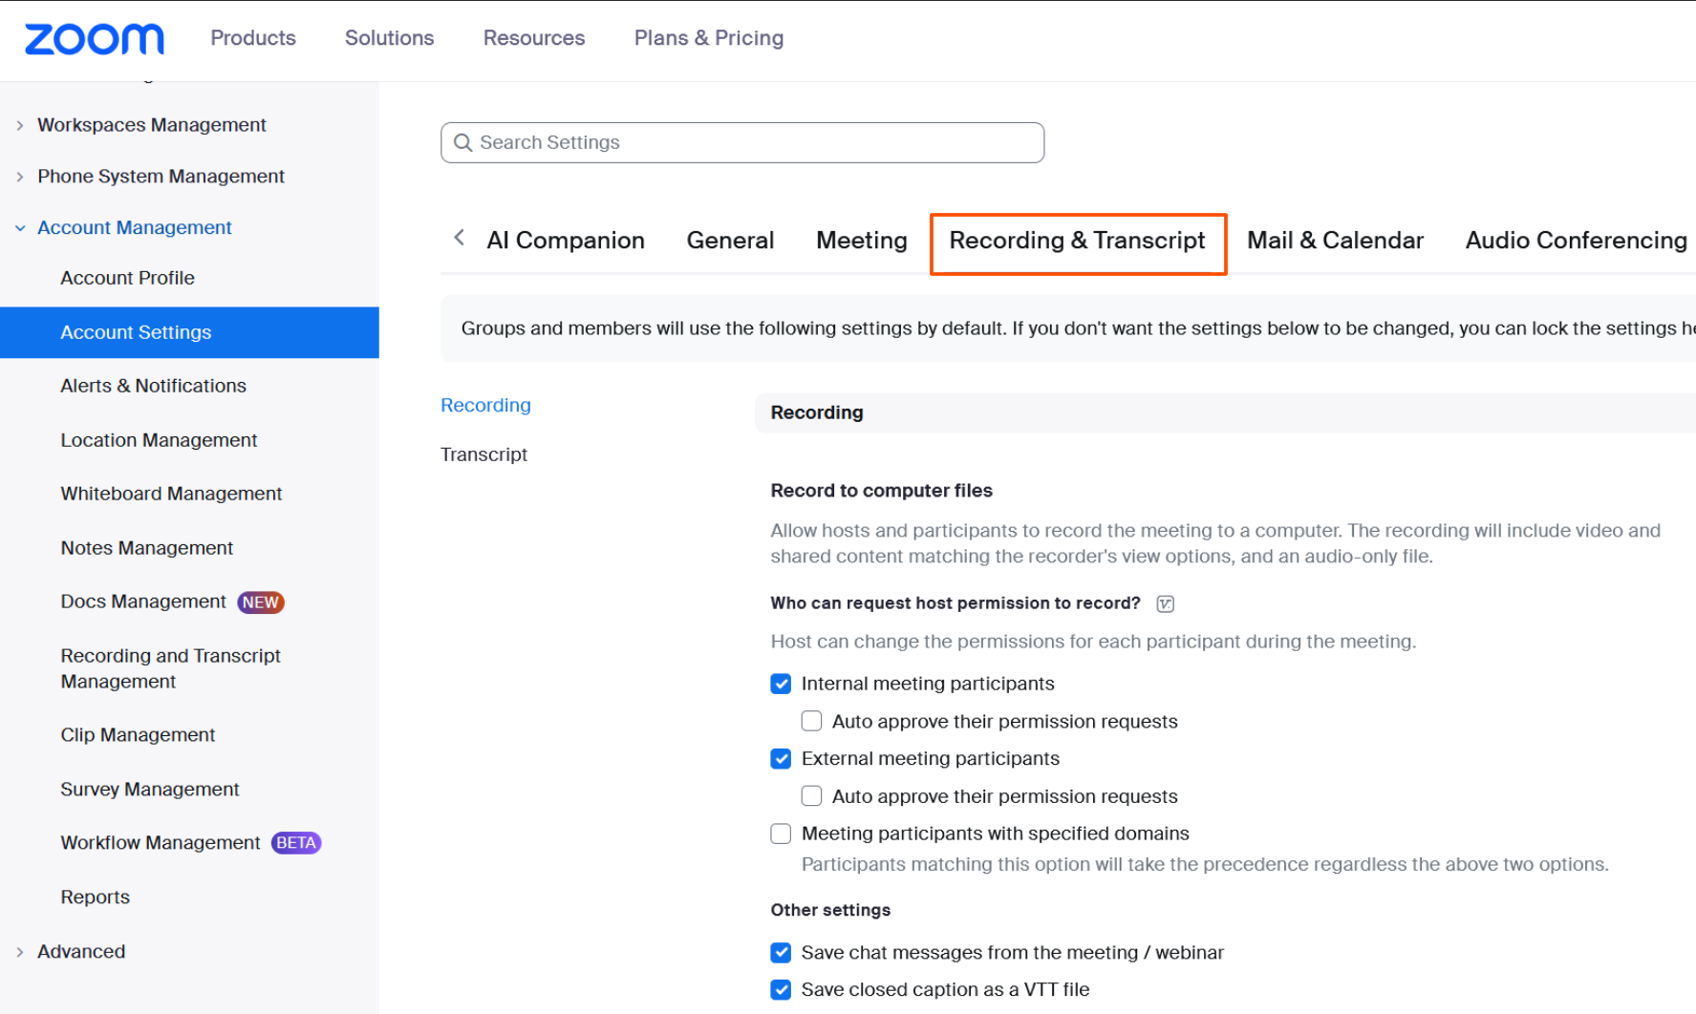Open the Resources menu
This screenshot has height=1014, width=1696.
534,38
